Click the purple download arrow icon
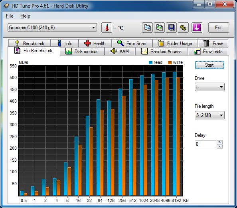Screen dimensions: 237x208 (197, 28)
